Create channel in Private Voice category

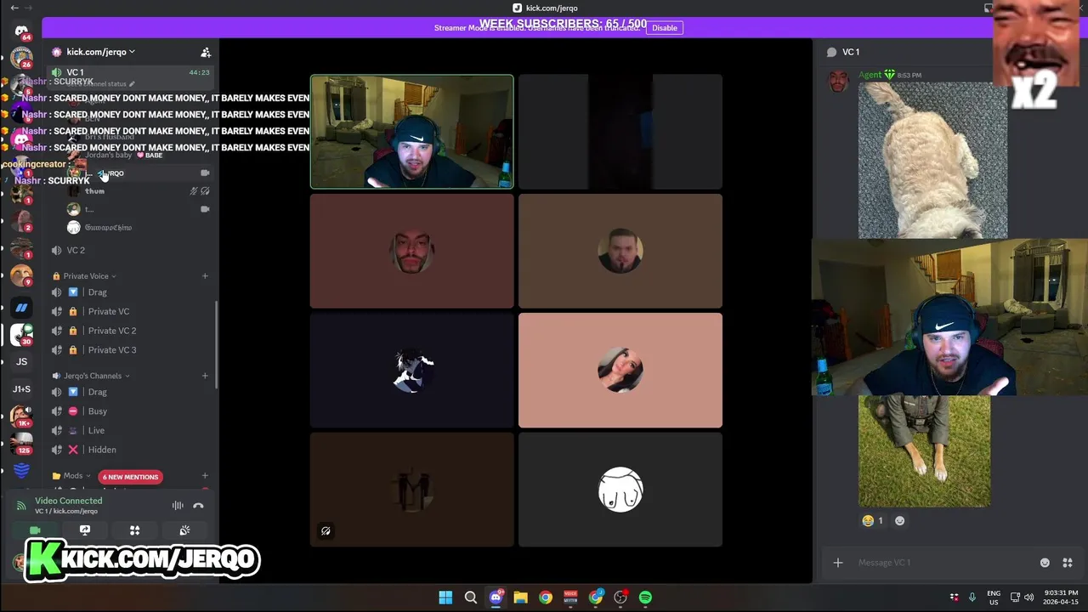[205, 276]
